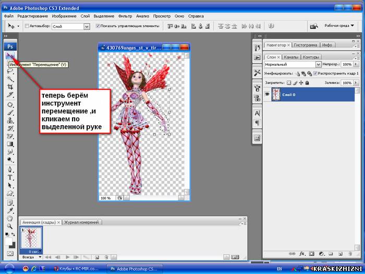The width and height of the screenshot is (365, 274).
Task: Select the Hand tool
Action: point(10,219)
